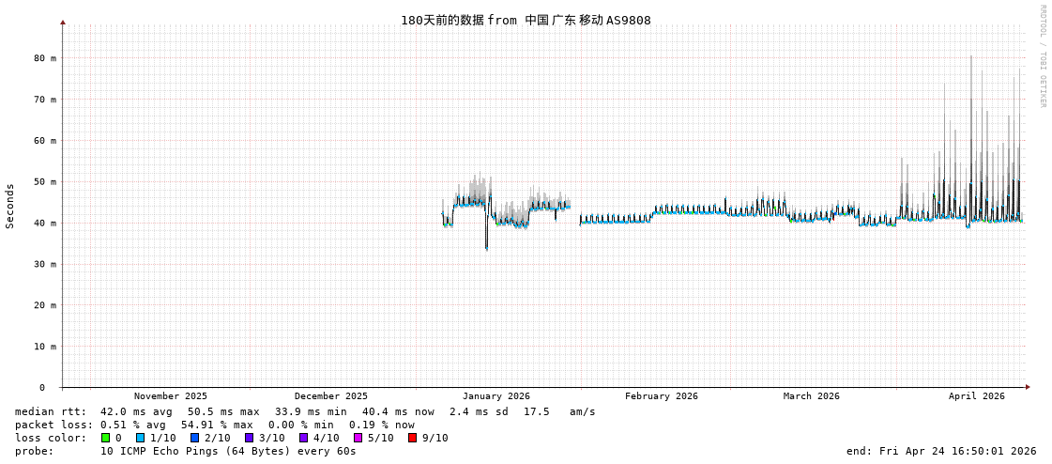Click the magenta 5/10 loss swatch

(x=358, y=438)
